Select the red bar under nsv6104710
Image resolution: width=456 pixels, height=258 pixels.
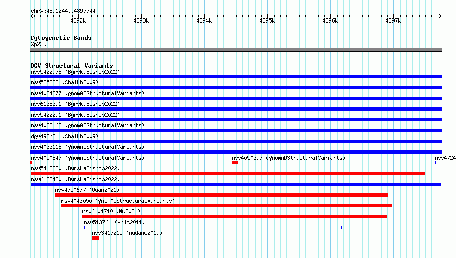(x=235, y=217)
